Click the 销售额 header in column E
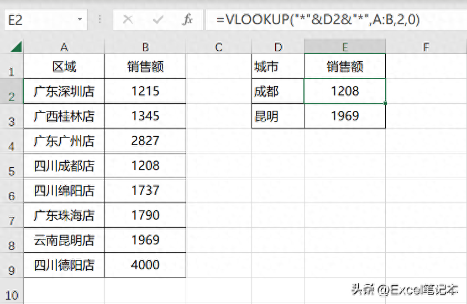 345,66
